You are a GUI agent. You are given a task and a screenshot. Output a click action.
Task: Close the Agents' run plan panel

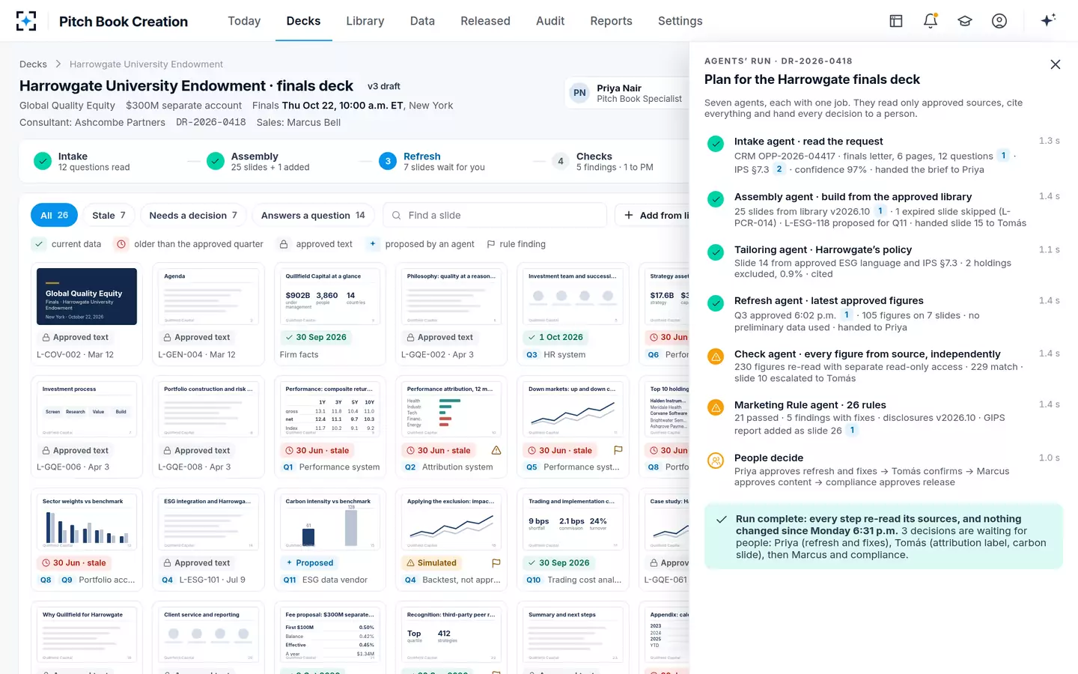[1056, 64]
